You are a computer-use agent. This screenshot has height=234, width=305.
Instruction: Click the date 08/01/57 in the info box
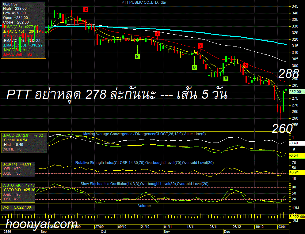click(10, 4)
